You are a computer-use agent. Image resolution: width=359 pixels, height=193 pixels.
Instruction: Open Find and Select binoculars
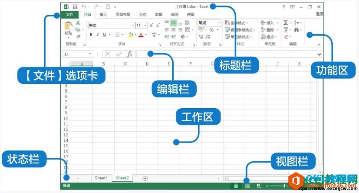click(296, 30)
